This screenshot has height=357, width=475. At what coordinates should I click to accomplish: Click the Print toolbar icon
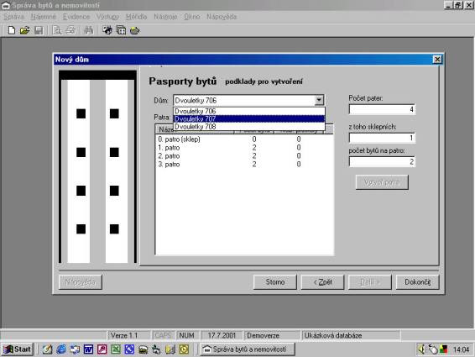click(x=70, y=30)
